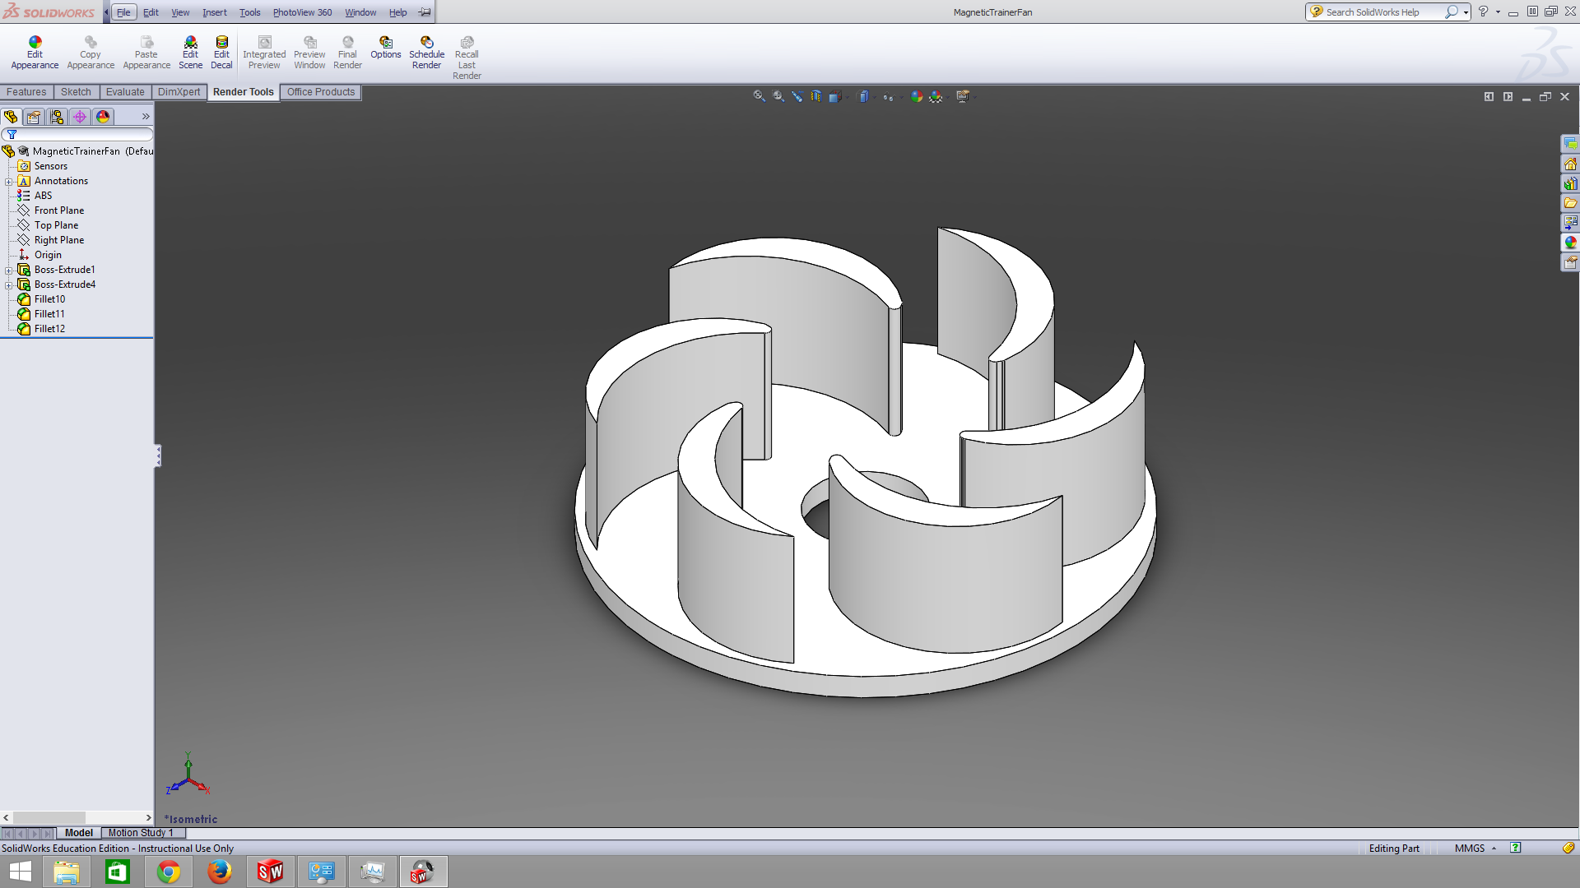Switch to Motion Study 1 tab
Image resolution: width=1580 pixels, height=888 pixels.
(141, 833)
